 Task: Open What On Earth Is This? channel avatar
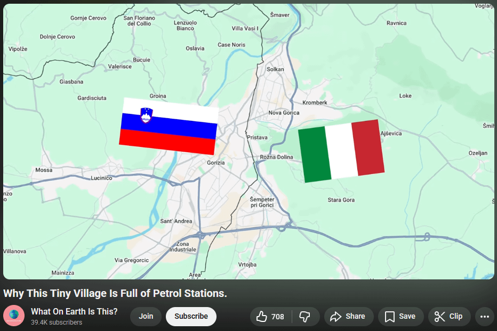pyautogui.click(x=14, y=316)
